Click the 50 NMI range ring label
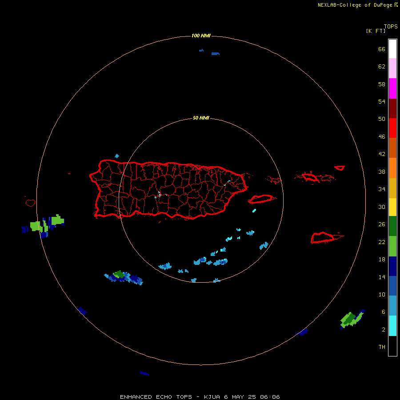This screenshot has height=400, width=400. pyautogui.click(x=201, y=118)
